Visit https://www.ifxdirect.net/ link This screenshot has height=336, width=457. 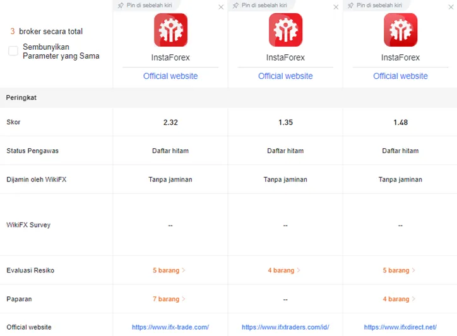click(x=400, y=327)
